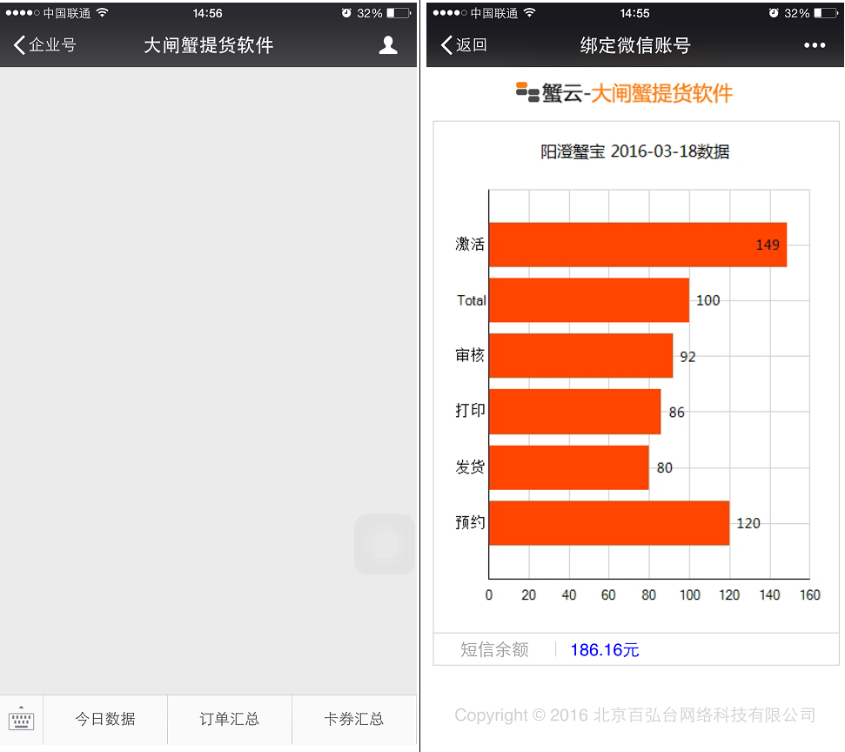
Task: Tap the 蟹云-大闸蟹提货软件 heading
Action: point(624,93)
